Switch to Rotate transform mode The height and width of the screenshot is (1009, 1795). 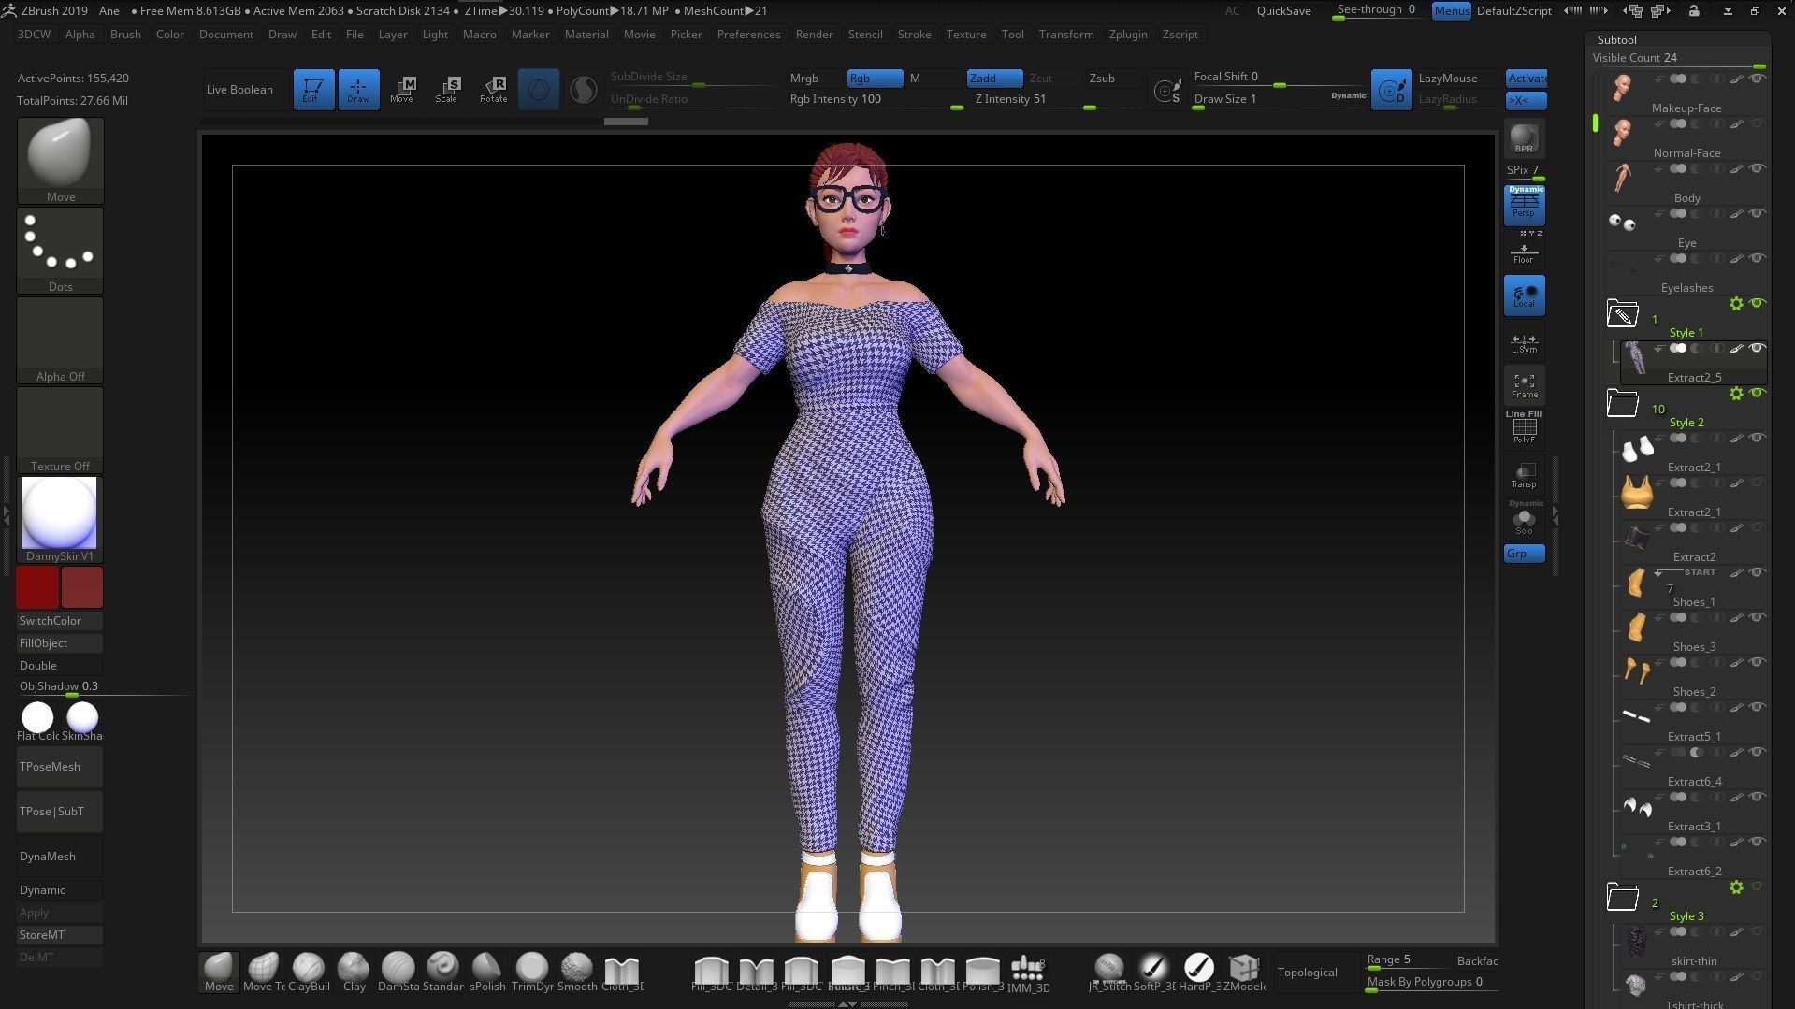(x=493, y=90)
